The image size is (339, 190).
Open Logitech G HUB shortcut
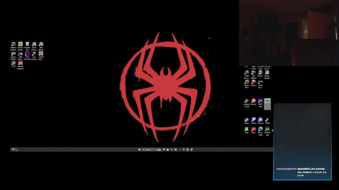point(247,103)
